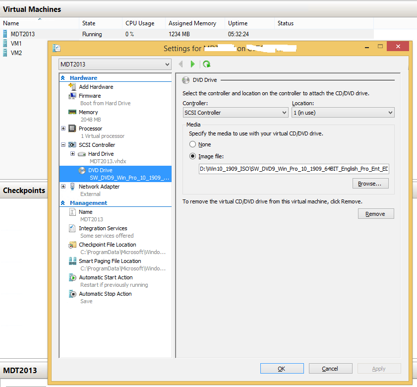Click the Firmware icon in Hardware list

[72, 96]
